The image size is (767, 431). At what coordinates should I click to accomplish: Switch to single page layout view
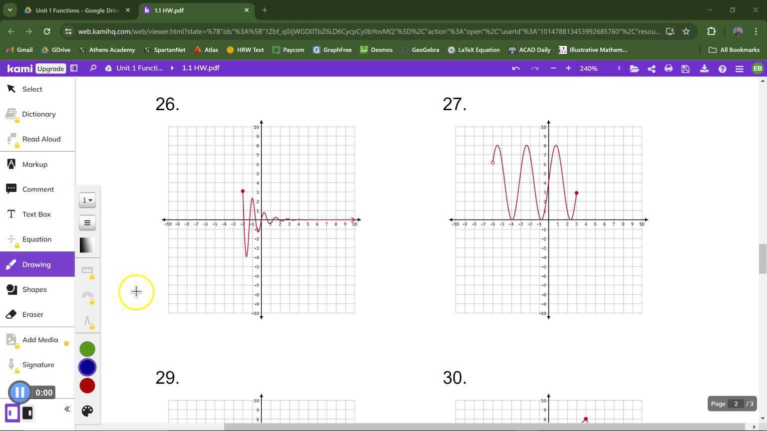coord(12,413)
